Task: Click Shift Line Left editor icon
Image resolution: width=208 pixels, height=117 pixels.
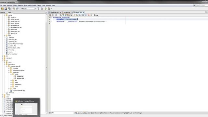Action: tap(83, 15)
